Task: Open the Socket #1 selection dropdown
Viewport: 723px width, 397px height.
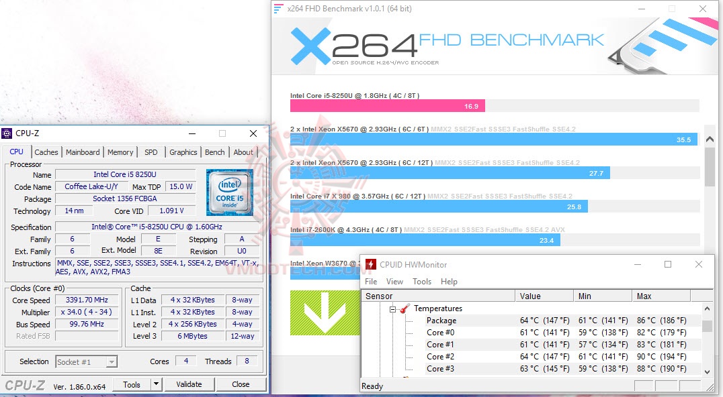Action: [86, 362]
